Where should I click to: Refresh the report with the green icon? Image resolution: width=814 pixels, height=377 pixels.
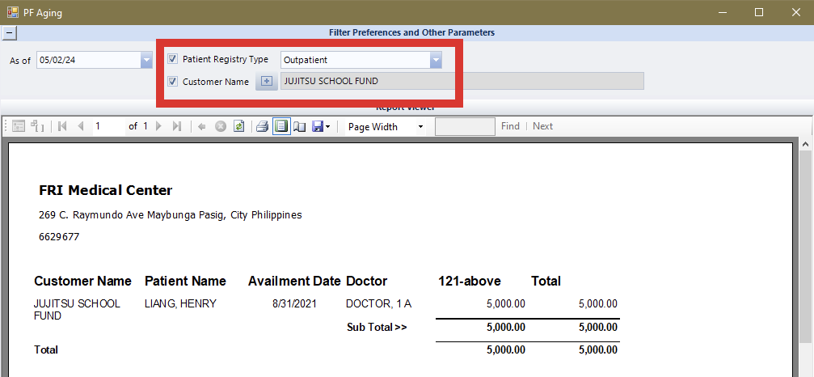point(238,127)
